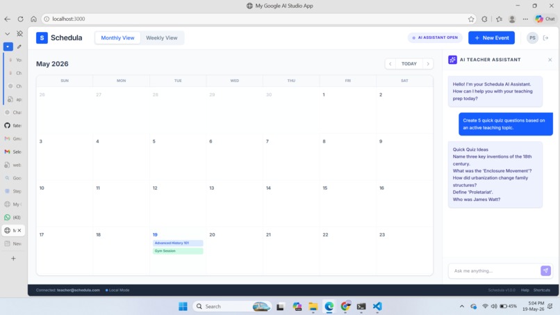
Task: Open the PS user avatar
Action: pos(532,38)
